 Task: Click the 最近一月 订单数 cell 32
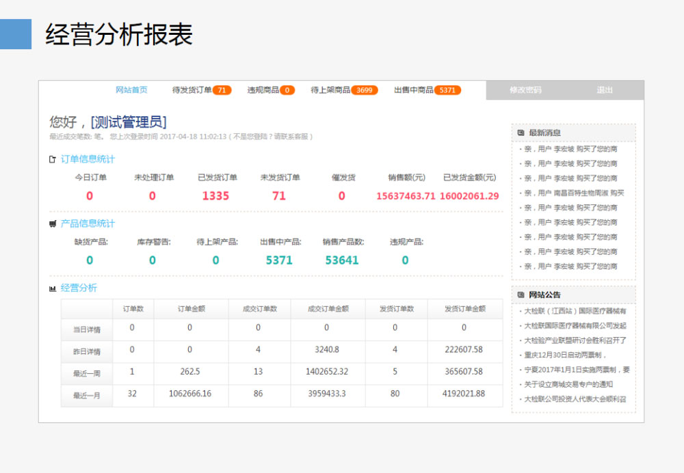tap(132, 394)
